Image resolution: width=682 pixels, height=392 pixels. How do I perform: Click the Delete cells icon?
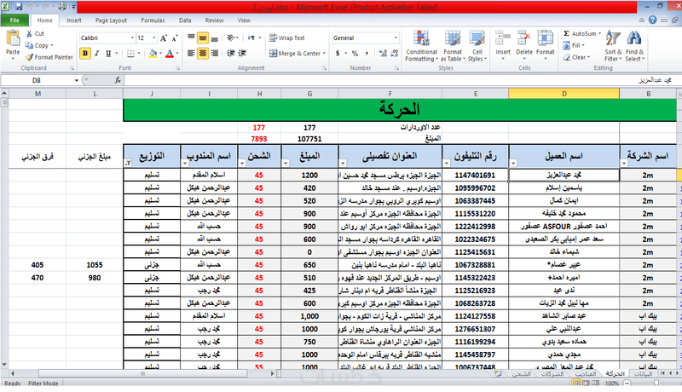pos(524,38)
